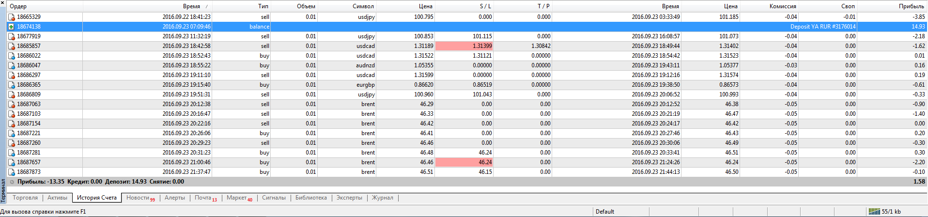Click the order icon beside 18687281

(11, 153)
